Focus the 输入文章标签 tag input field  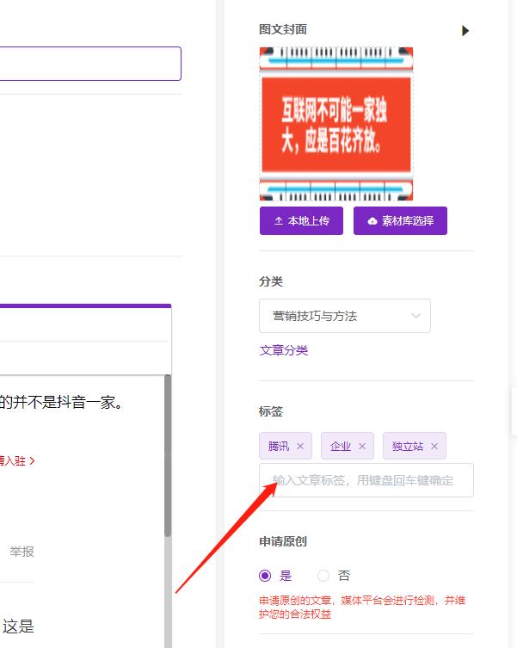(x=366, y=480)
